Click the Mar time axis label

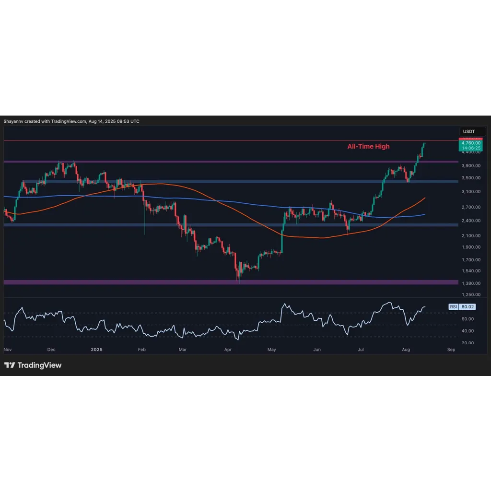tap(183, 350)
